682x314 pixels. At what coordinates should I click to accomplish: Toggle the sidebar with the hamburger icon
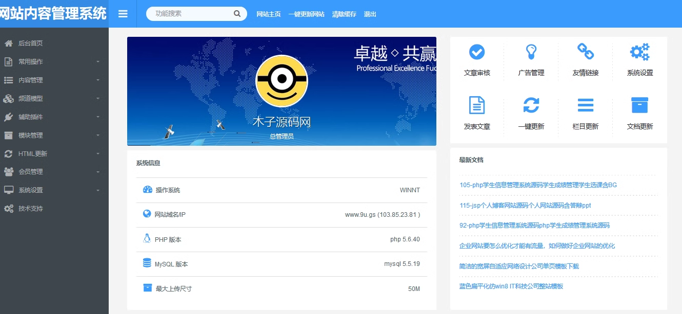(x=123, y=14)
